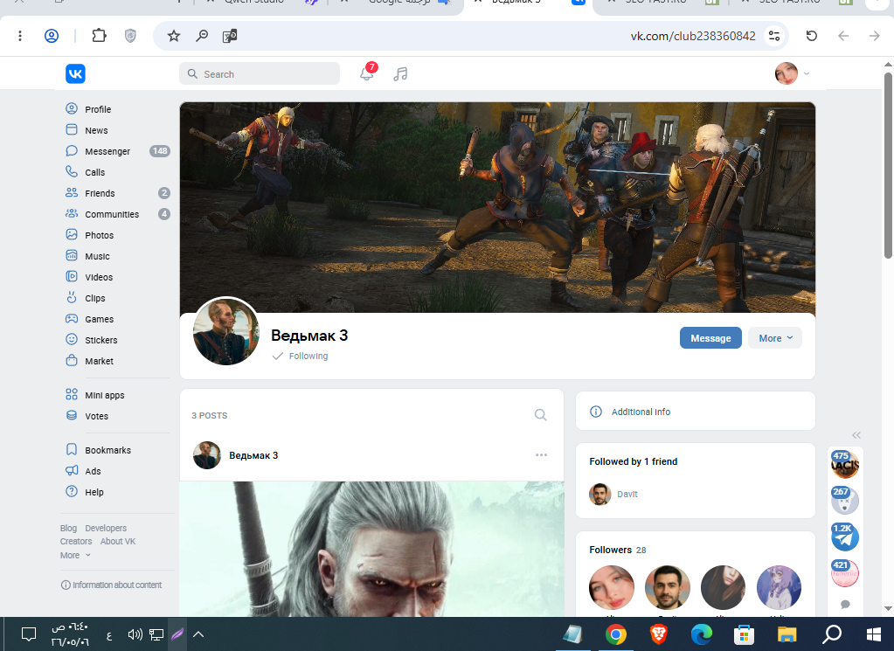This screenshot has height=651, width=894.
Task: Go to Communities section
Action: (x=117, y=214)
